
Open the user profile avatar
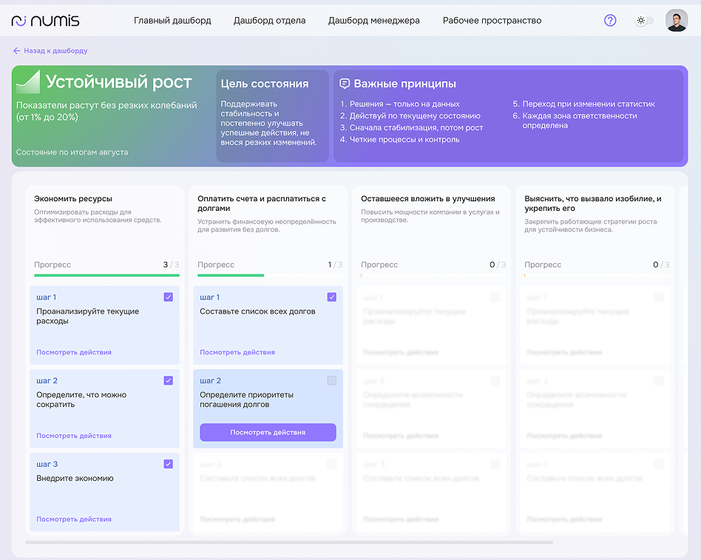coord(676,21)
